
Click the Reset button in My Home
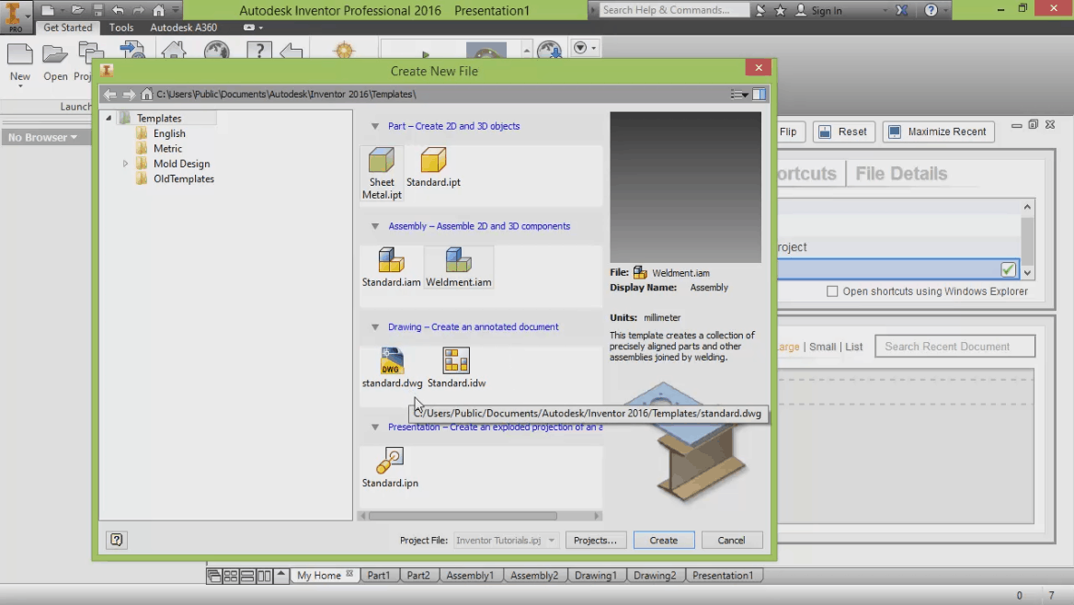pos(844,131)
